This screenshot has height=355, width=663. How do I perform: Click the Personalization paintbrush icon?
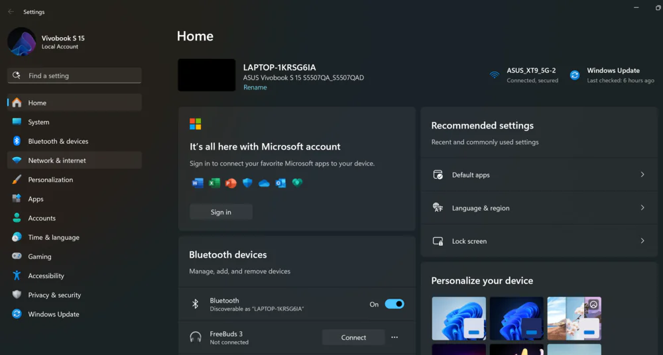click(17, 179)
